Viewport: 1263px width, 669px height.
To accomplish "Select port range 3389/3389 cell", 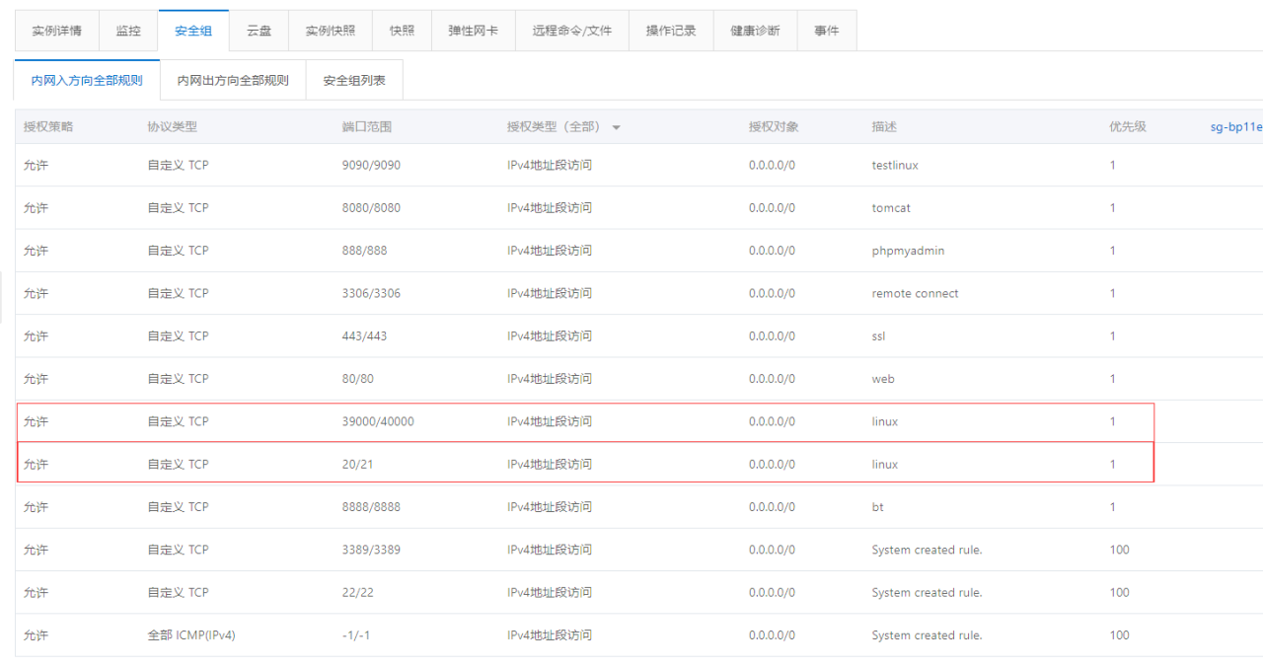I will coord(371,550).
